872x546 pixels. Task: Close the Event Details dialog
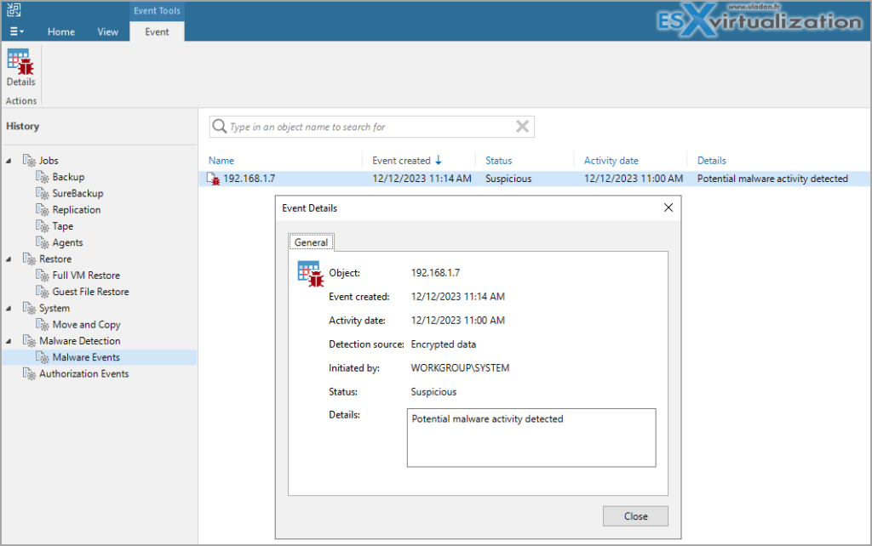point(668,207)
